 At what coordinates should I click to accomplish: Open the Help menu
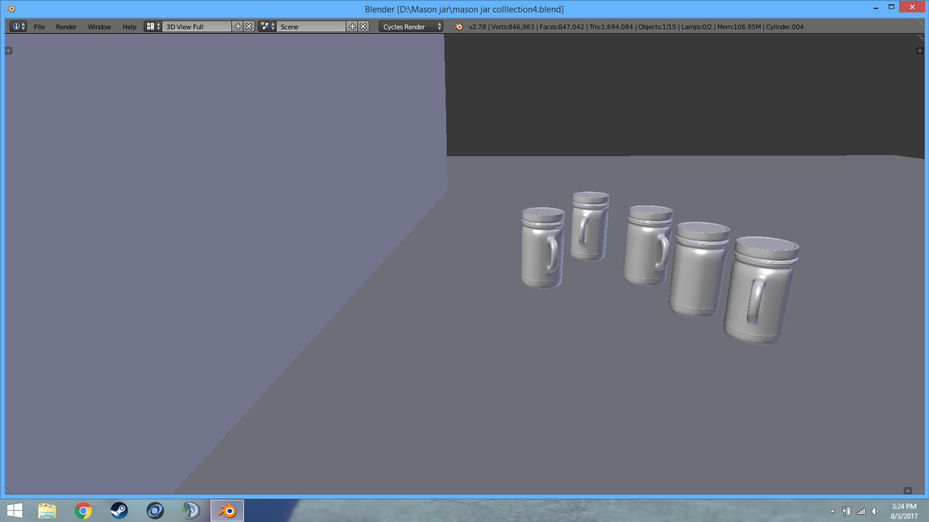point(129,27)
